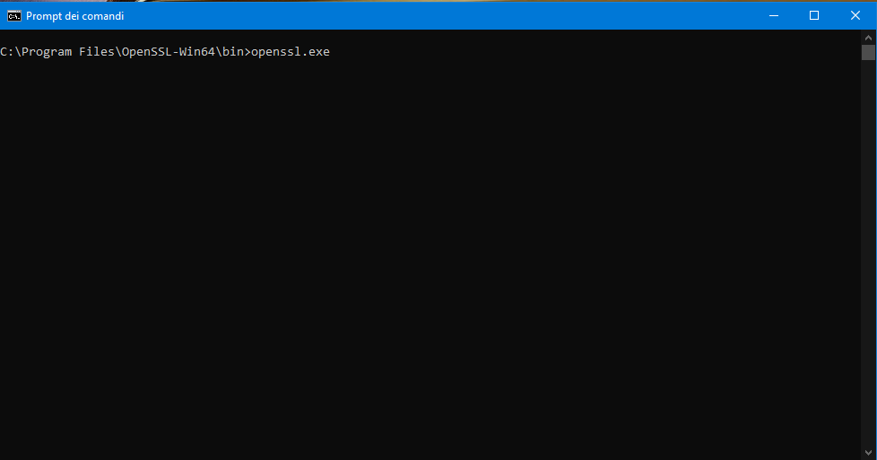
Task: Click the "Prompt dei comandi" window title
Action: click(75, 16)
